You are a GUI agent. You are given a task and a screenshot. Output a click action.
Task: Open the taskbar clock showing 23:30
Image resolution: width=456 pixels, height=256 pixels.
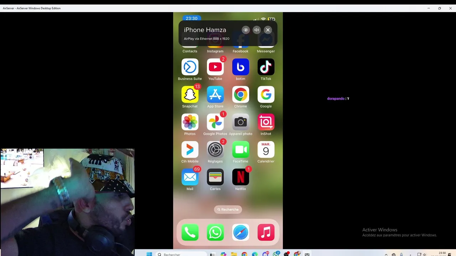pos(442,254)
